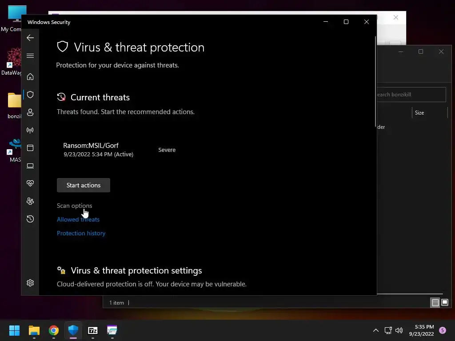Screen dimensions: 455x341
Task: Open Settings gear in Windows Security sidebar
Action: pos(30,283)
